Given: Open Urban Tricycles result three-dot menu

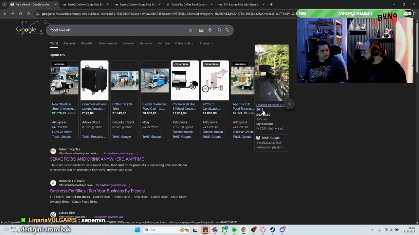Looking at the screenshot, I should point(137,153).
